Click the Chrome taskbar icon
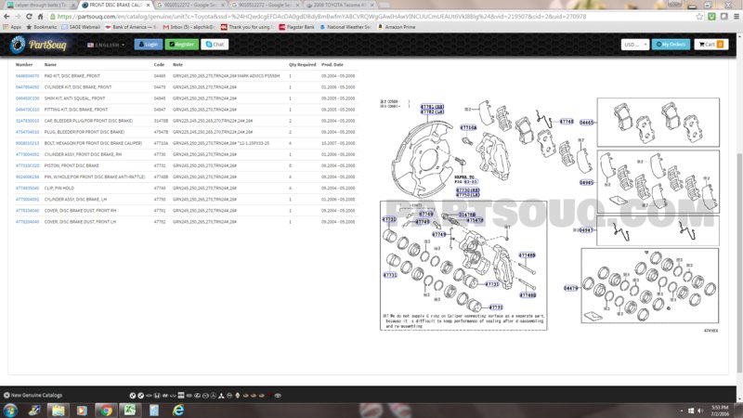The image size is (743, 418). [106, 411]
